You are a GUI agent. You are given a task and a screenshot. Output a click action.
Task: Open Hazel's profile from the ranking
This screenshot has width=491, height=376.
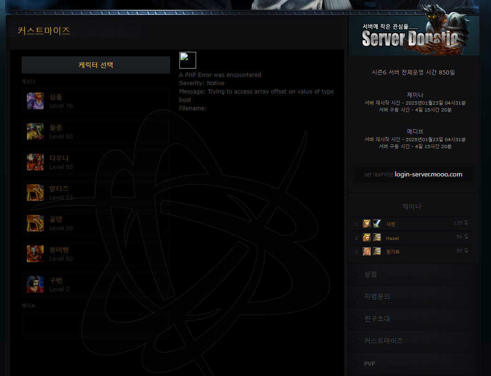(x=392, y=238)
